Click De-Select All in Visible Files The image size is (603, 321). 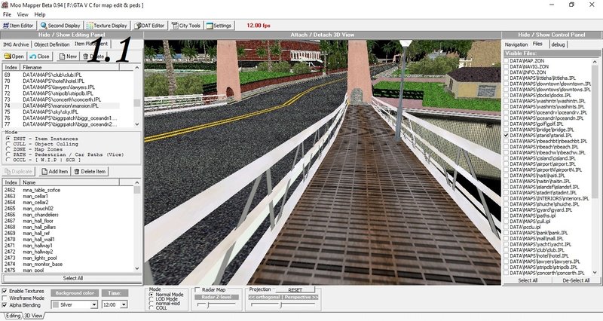coord(576,280)
